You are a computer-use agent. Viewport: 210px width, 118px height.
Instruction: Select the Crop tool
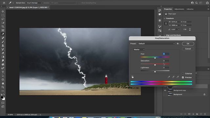pyautogui.click(x=3, y=27)
